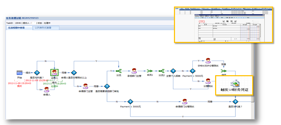The height and width of the screenshot is (125, 281).
Task: Select the 分流2 split node icon
Action: [x=162, y=71]
